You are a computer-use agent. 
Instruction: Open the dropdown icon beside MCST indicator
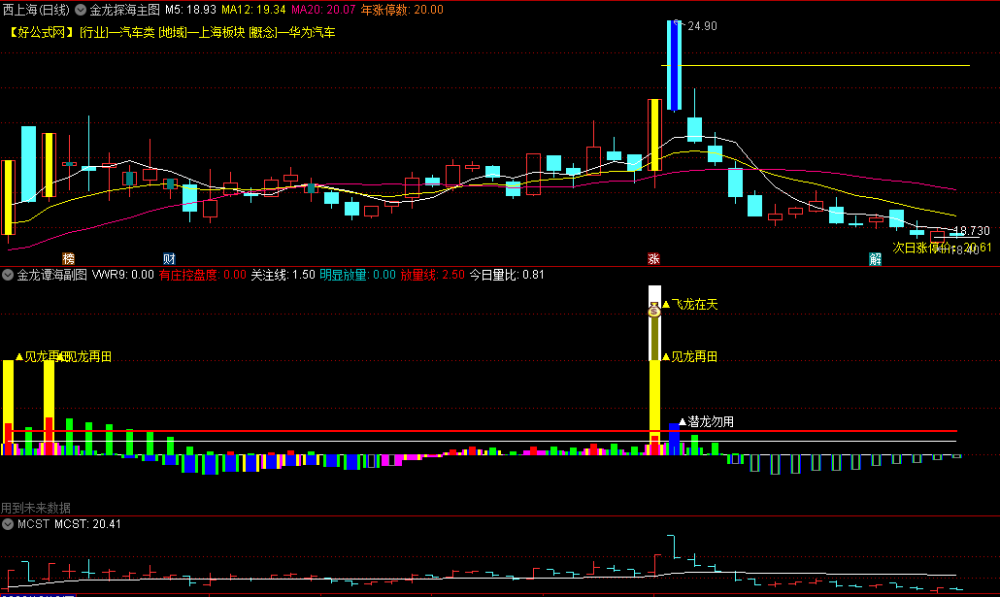click(8, 524)
